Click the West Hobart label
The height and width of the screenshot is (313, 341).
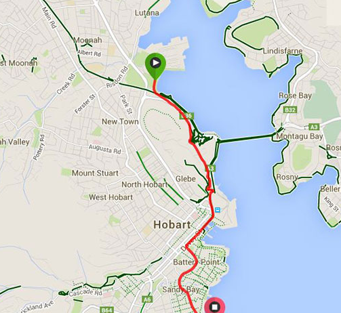[x=111, y=197]
